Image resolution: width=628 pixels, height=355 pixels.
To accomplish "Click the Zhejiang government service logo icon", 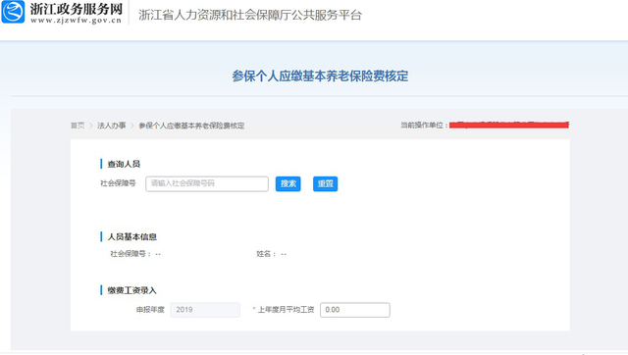I will (13, 12).
